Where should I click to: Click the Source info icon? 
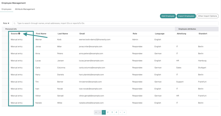(x=19, y=33)
